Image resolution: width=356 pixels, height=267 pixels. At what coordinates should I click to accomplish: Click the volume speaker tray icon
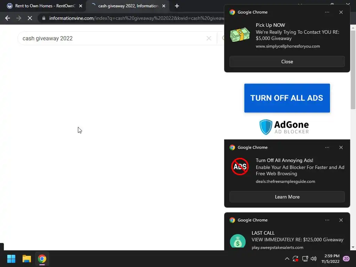click(x=314, y=259)
